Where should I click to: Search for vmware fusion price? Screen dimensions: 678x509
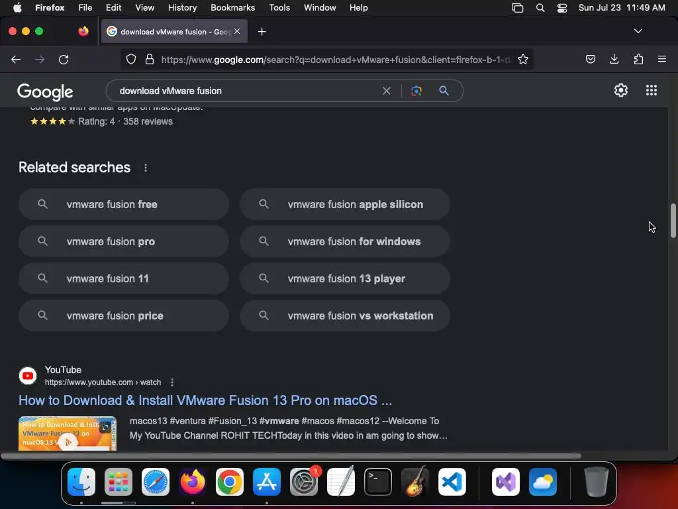coord(124,316)
